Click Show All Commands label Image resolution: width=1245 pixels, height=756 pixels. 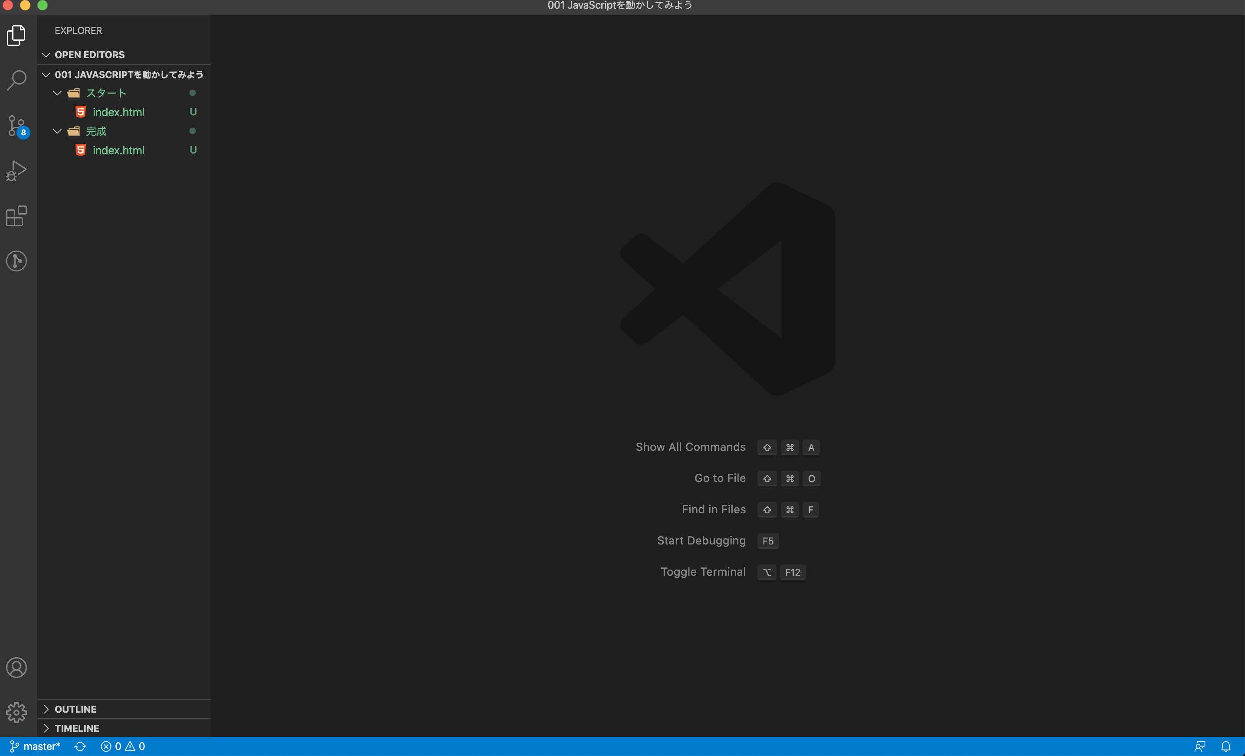pos(690,447)
